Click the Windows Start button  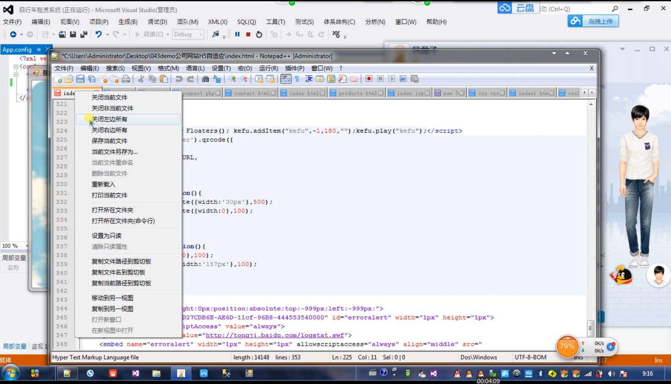(11, 373)
